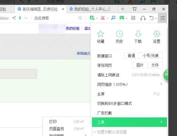The width and height of the screenshot is (177, 136).
Task: Click the 网页缩放（105%）menu text
Action: (112, 84)
